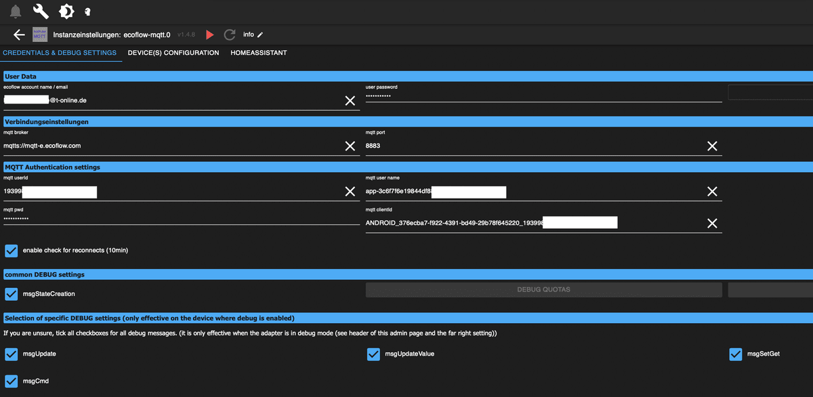Edit the log level with the pencil icon

260,35
